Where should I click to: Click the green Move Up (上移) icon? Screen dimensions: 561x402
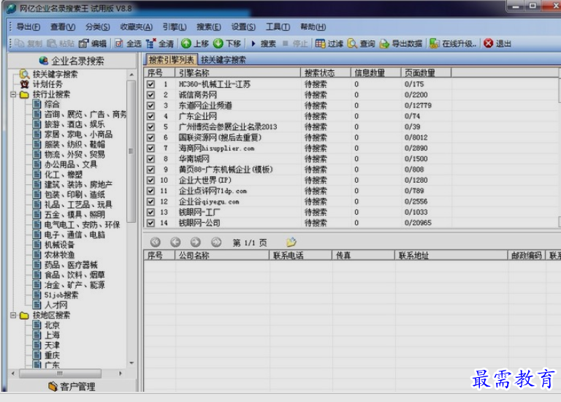click(186, 43)
